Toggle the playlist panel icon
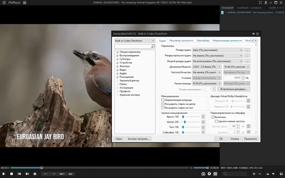Screen dimensions: 285x178 click(215, 174)
